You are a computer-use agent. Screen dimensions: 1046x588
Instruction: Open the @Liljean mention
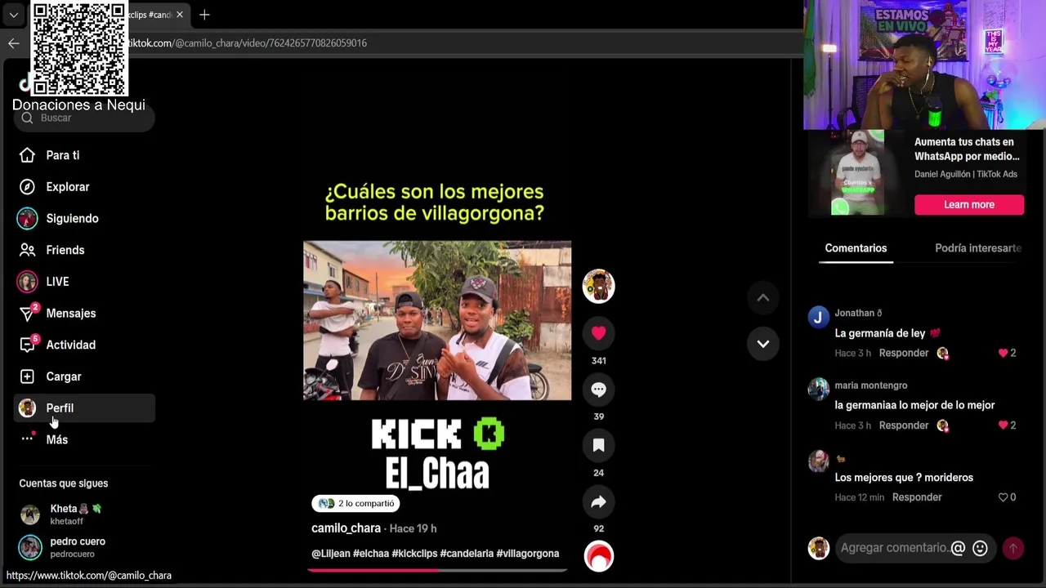pos(330,554)
